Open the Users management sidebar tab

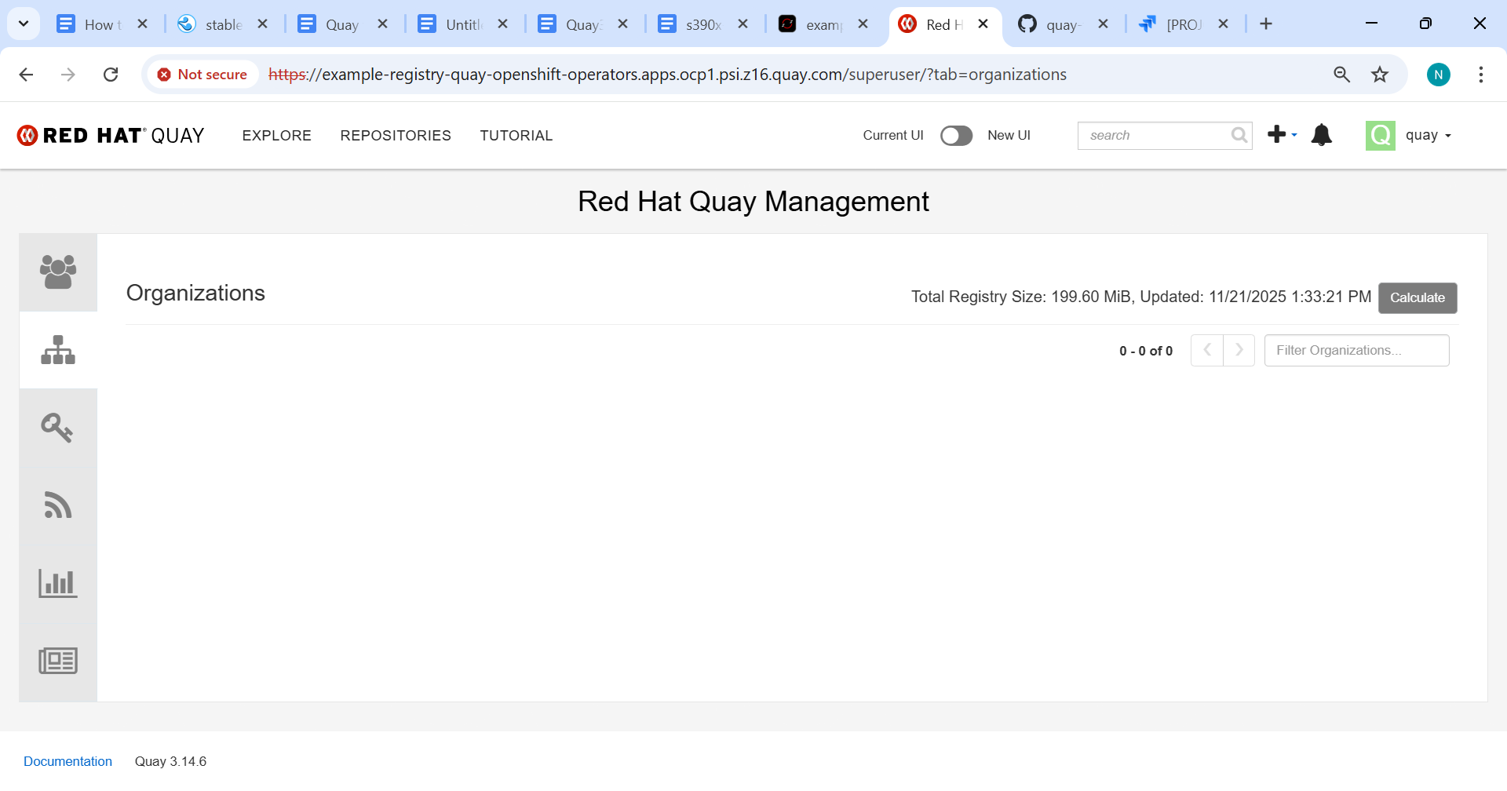tap(58, 272)
